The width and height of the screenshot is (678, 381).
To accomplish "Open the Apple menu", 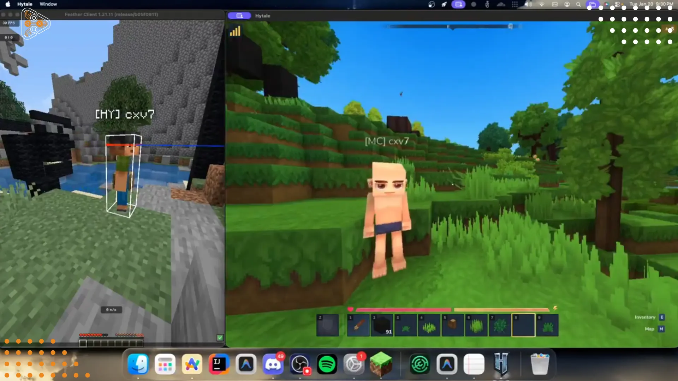I will click(x=8, y=4).
